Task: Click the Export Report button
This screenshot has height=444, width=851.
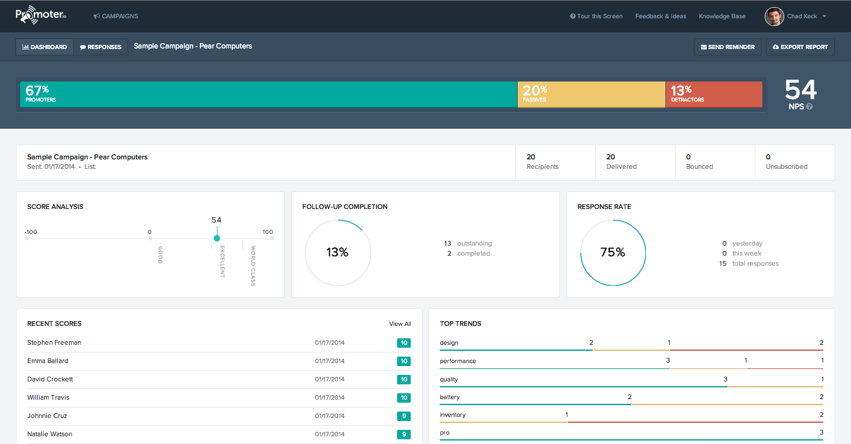Action: pyautogui.click(x=800, y=47)
